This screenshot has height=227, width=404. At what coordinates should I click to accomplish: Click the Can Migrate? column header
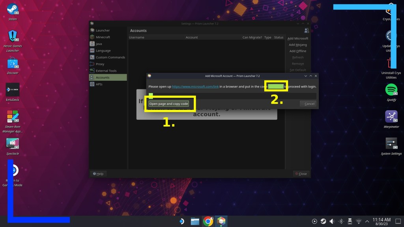[252, 37]
